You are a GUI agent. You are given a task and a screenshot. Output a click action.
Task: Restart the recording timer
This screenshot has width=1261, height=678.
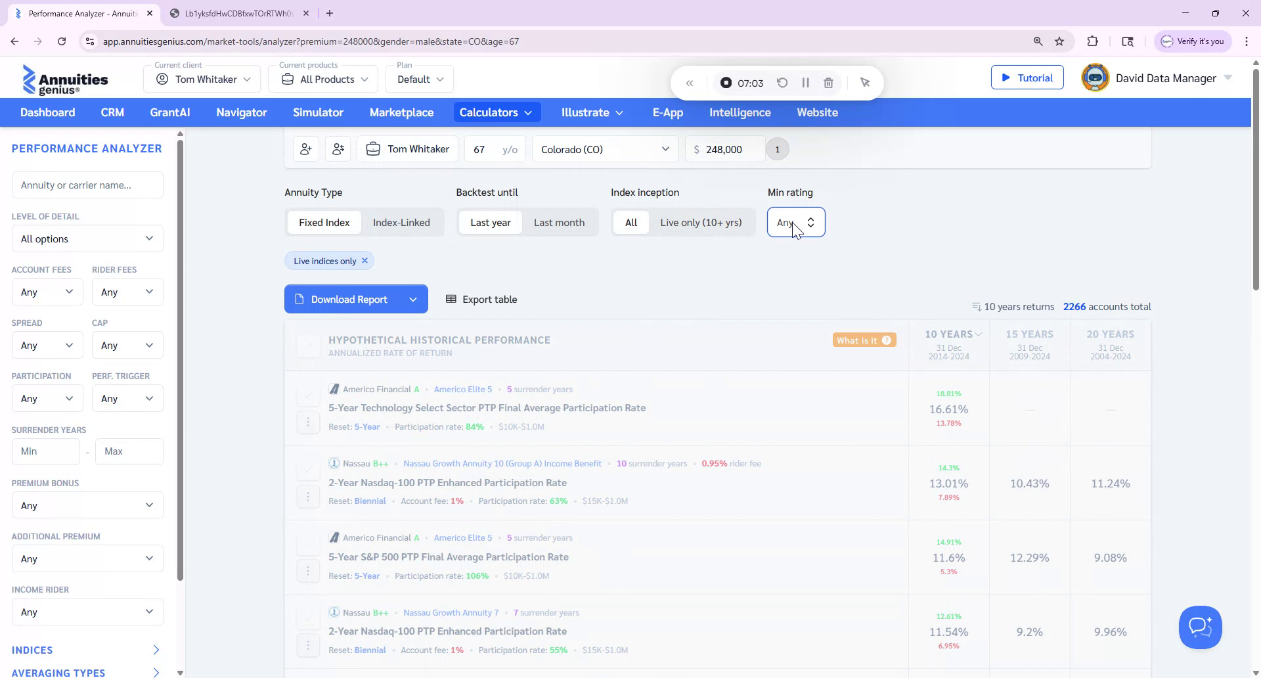782,83
